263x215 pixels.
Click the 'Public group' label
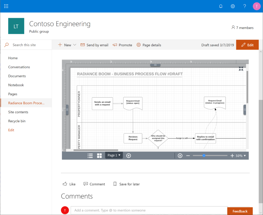click(x=39, y=31)
